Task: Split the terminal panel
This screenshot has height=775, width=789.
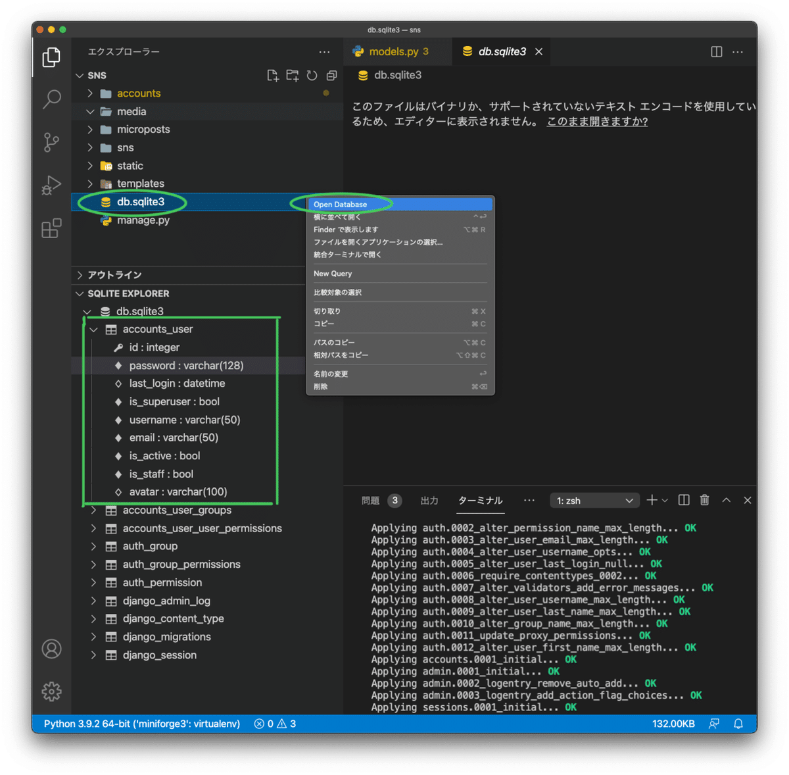Action: (684, 501)
